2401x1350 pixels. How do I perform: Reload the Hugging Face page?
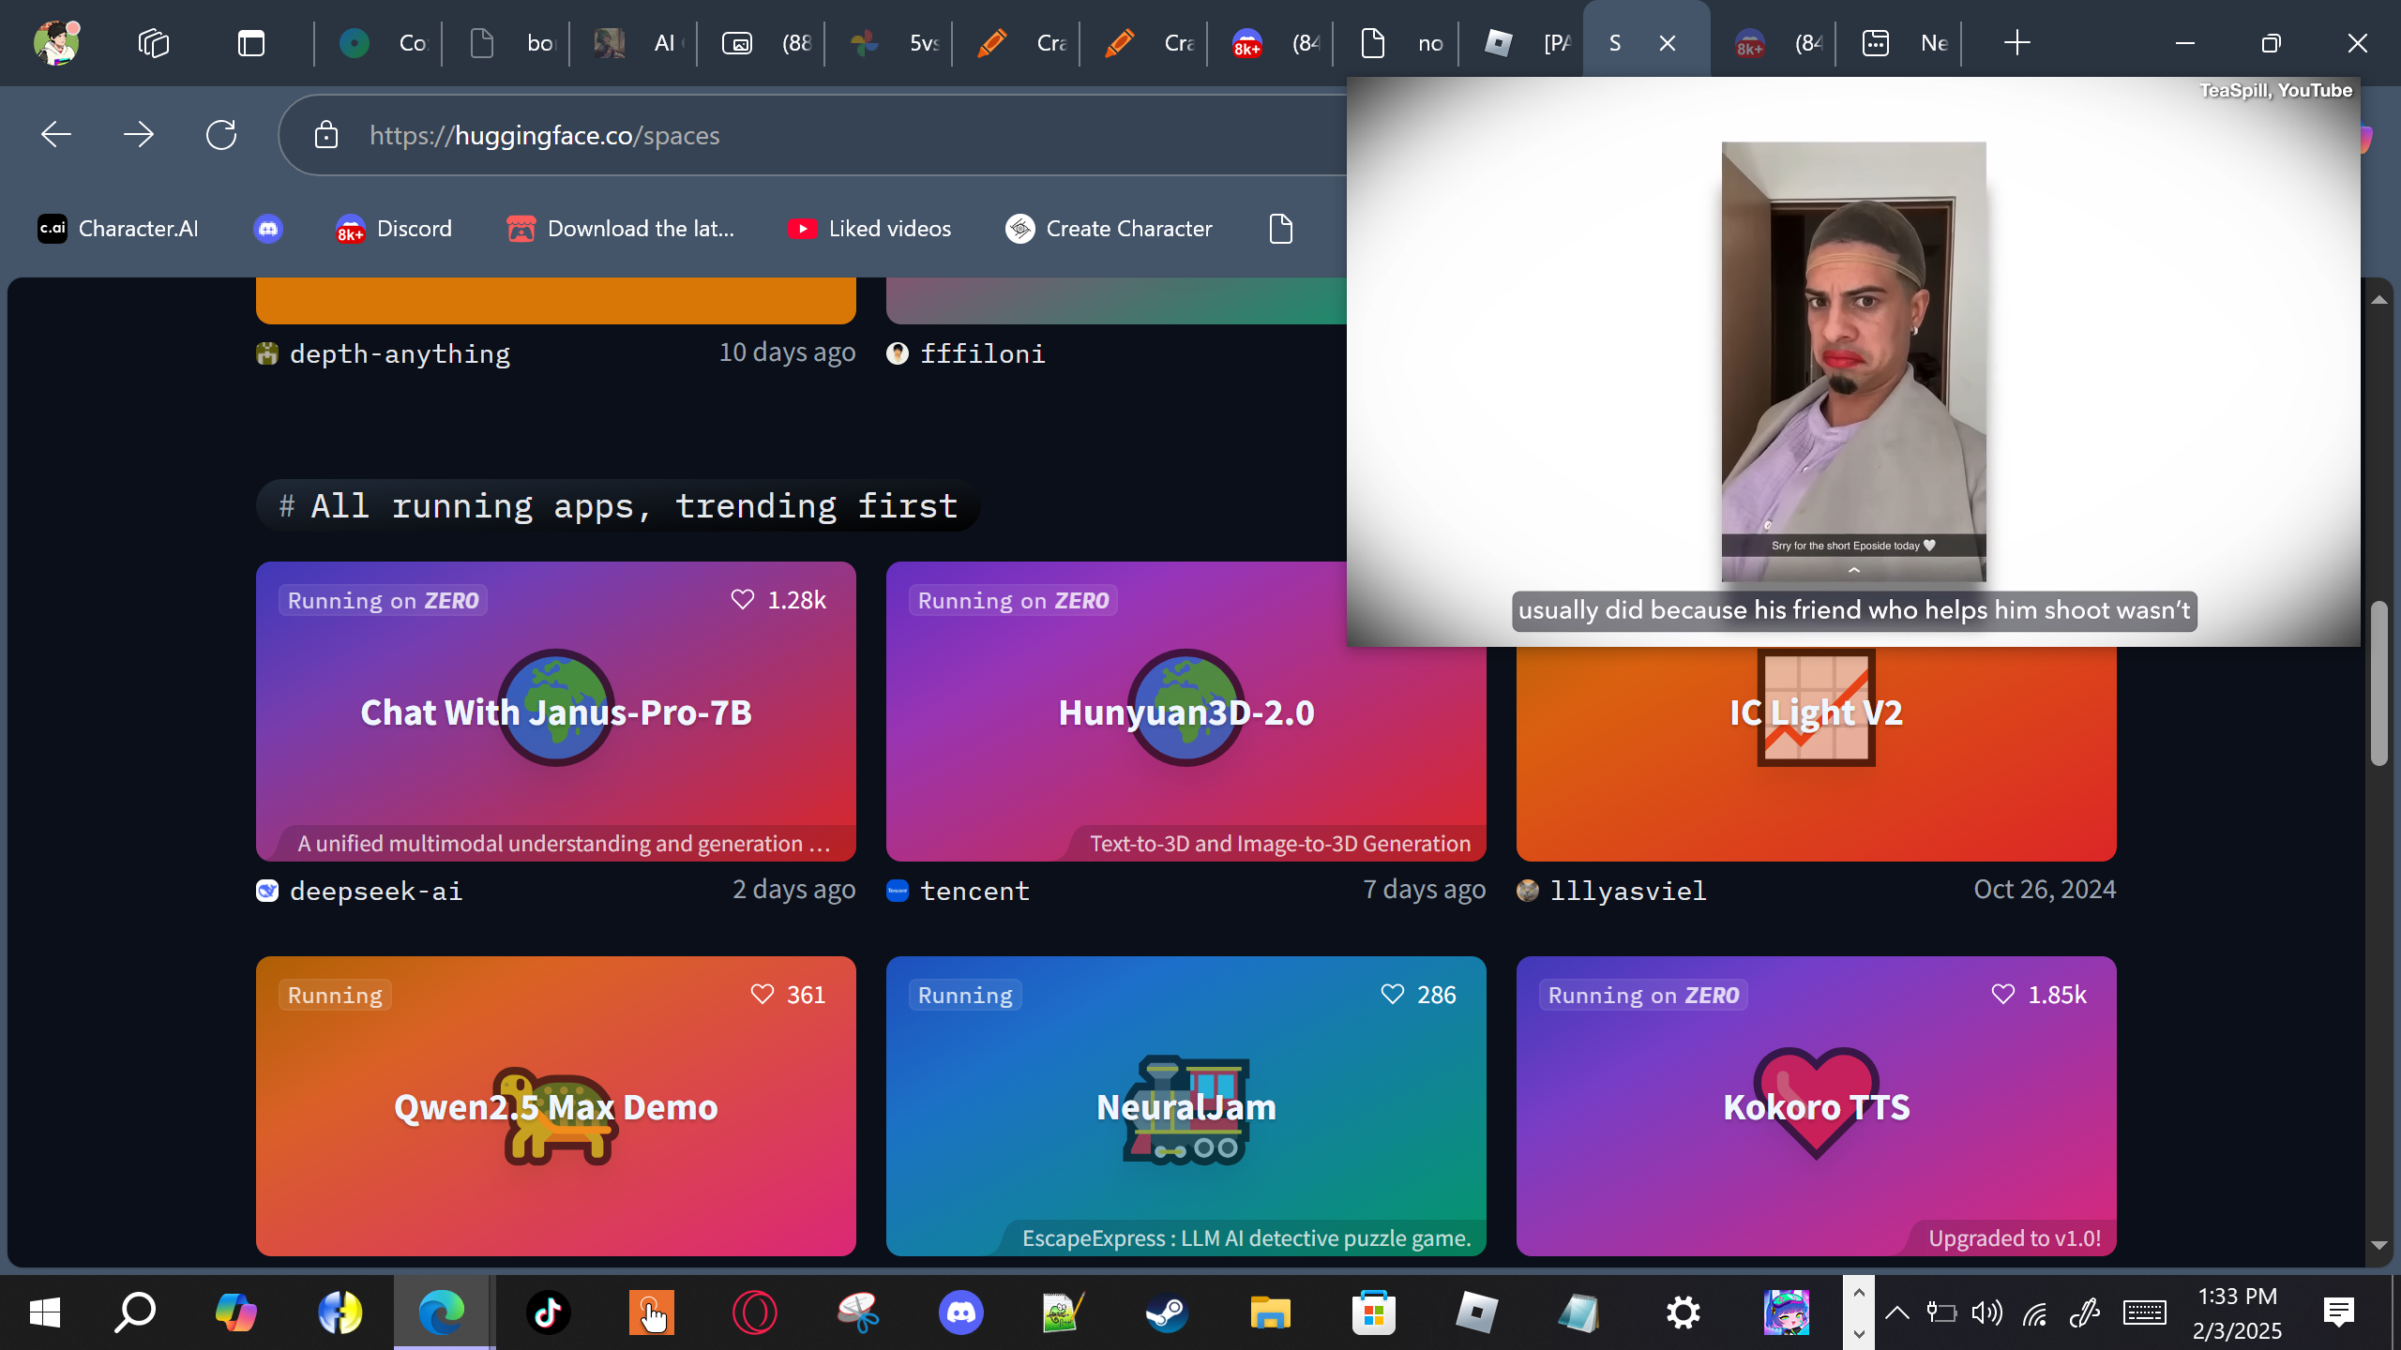(221, 135)
